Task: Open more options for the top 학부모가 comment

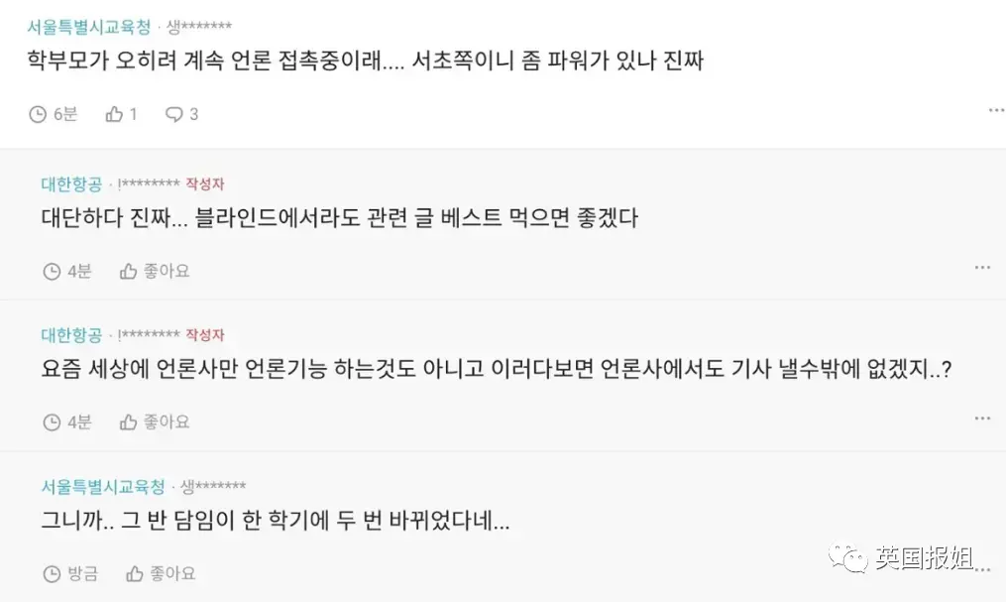Action: [x=996, y=110]
